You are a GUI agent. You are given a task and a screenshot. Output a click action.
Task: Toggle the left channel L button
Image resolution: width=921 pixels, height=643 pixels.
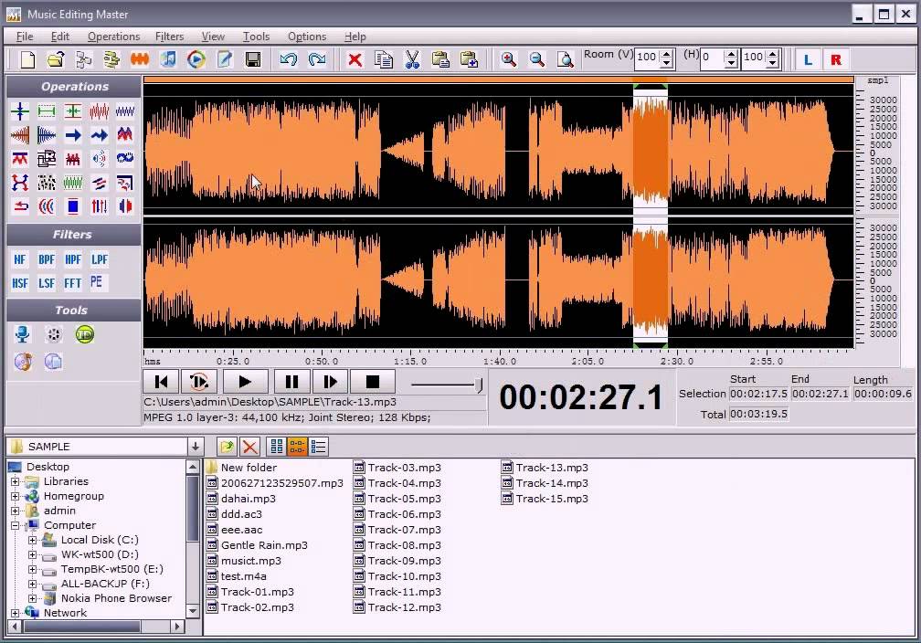point(807,59)
